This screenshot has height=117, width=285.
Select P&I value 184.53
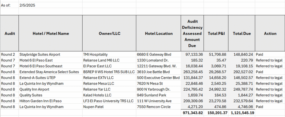pos(216,95)
